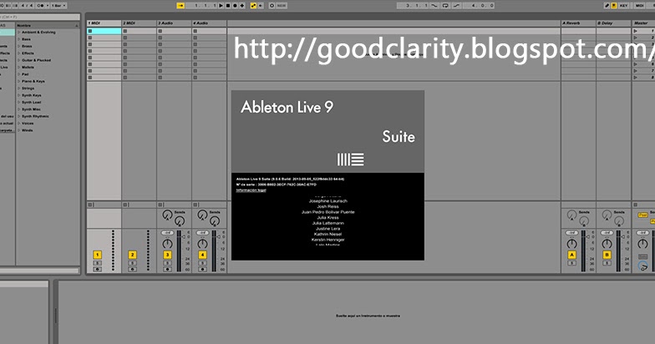
Task: Stop clips with 1 MIDI track stop button
Action: [90, 205]
